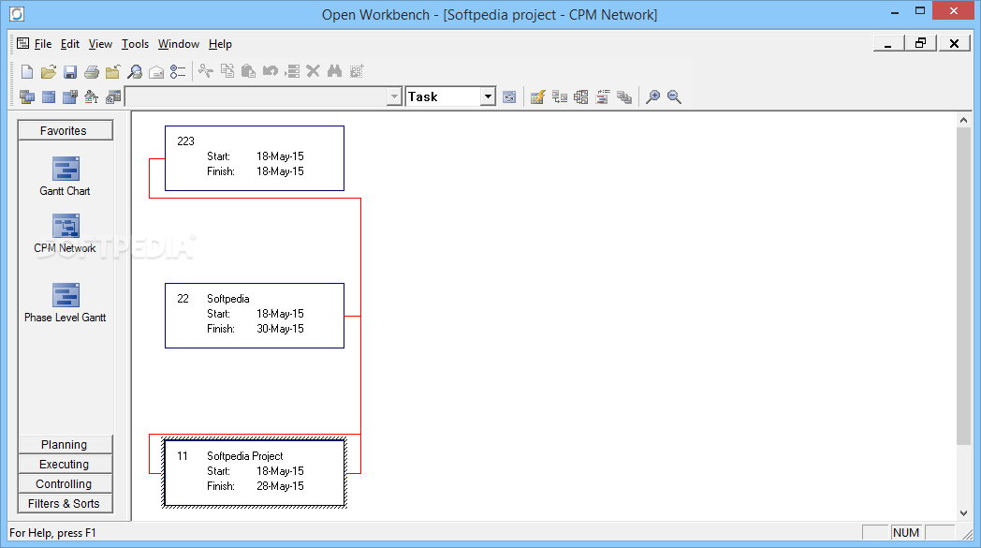981x548 pixels.
Task: Click the vertical scrollbar down arrow
Action: [x=963, y=513]
